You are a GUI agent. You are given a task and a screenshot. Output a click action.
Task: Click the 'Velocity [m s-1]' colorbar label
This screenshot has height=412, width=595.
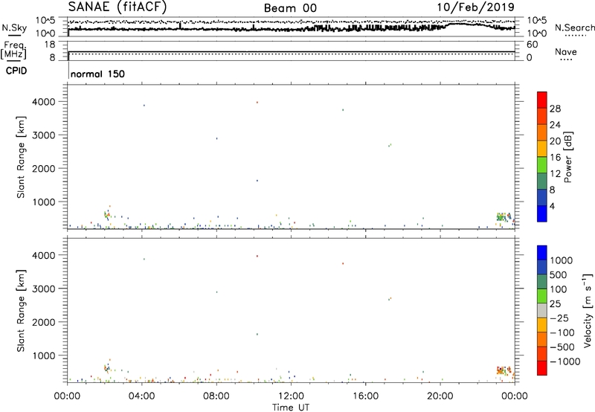[588, 310]
